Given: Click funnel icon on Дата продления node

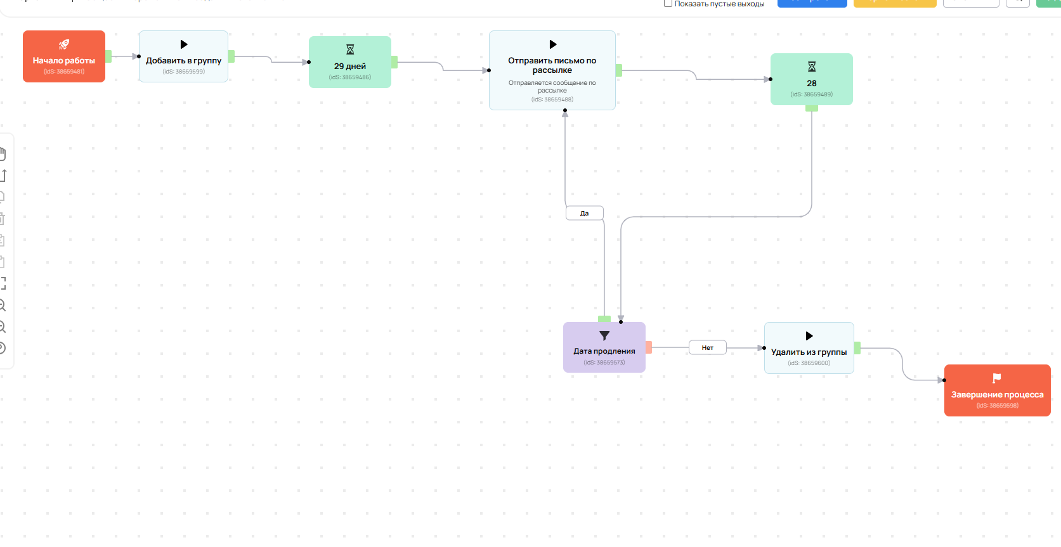Looking at the screenshot, I should [x=604, y=335].
